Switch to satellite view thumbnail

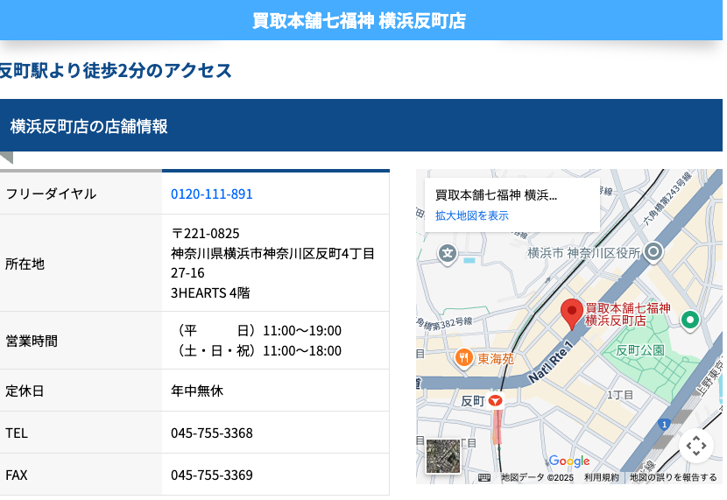pos(443,456)
